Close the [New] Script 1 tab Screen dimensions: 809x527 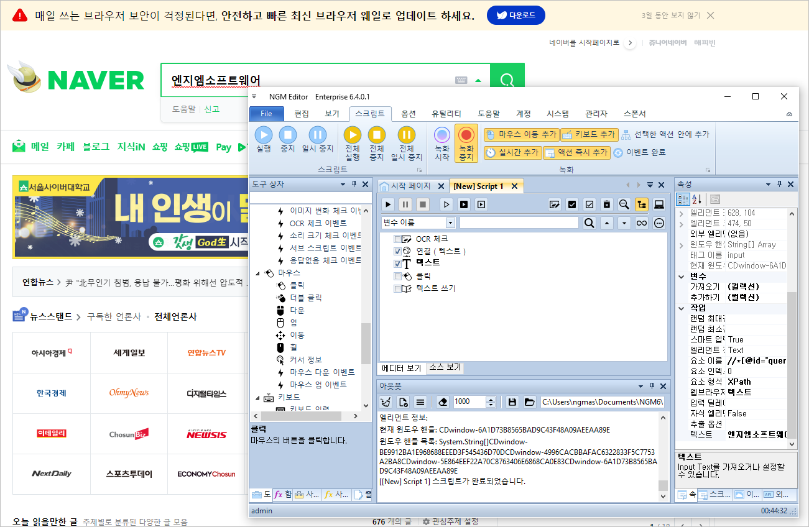[x=514, y=186]
